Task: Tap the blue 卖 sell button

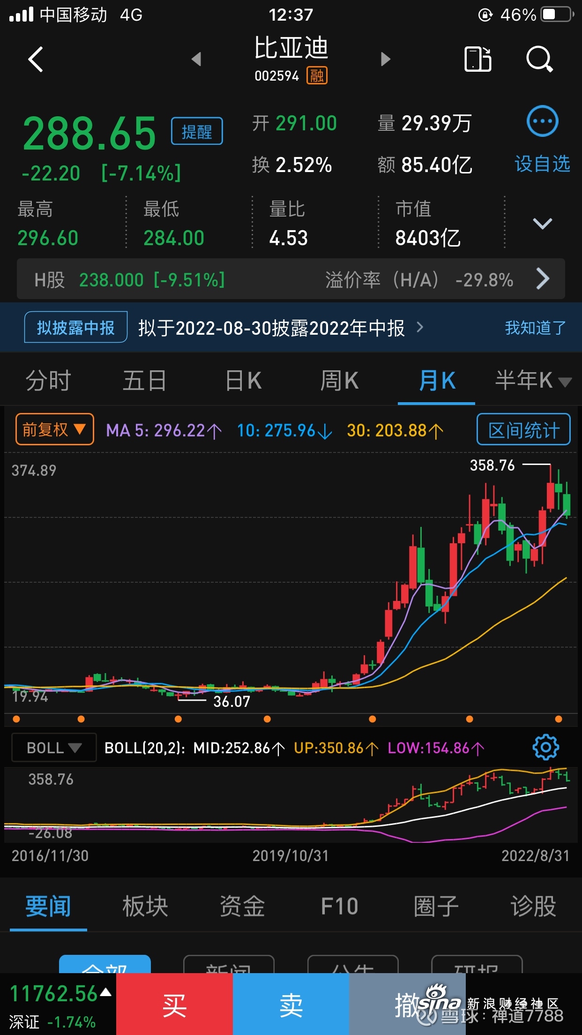Action: click(x=291, y=1004)
